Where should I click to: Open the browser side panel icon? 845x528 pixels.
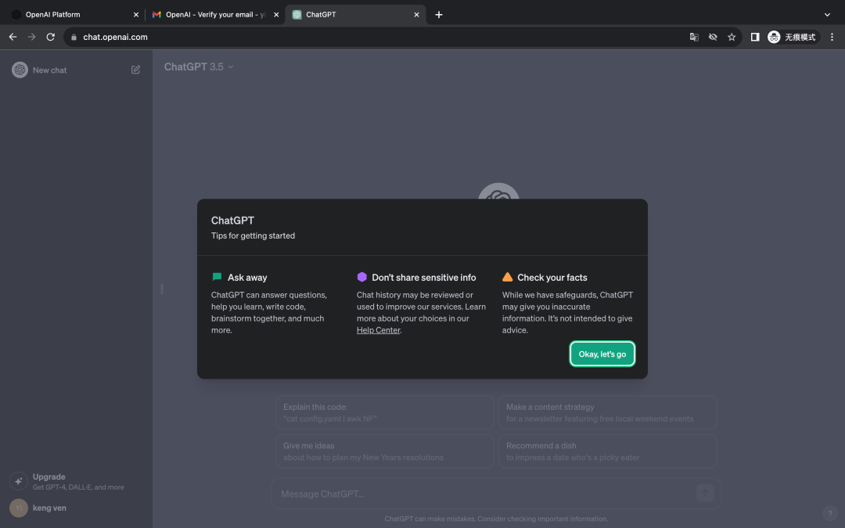click(x=755, y=37)
